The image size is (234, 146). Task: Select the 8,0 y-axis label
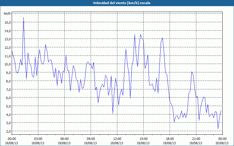tap(8, 81)
